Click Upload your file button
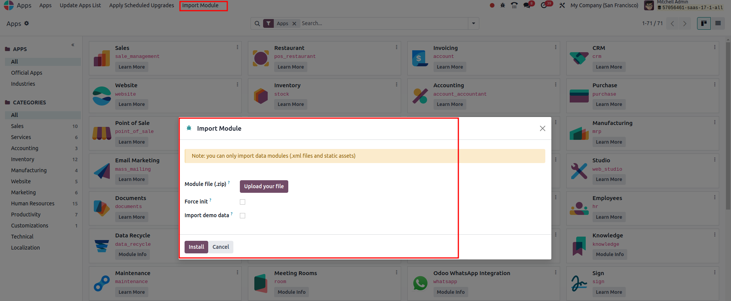The image size is (731, 301). pos(264,186)
